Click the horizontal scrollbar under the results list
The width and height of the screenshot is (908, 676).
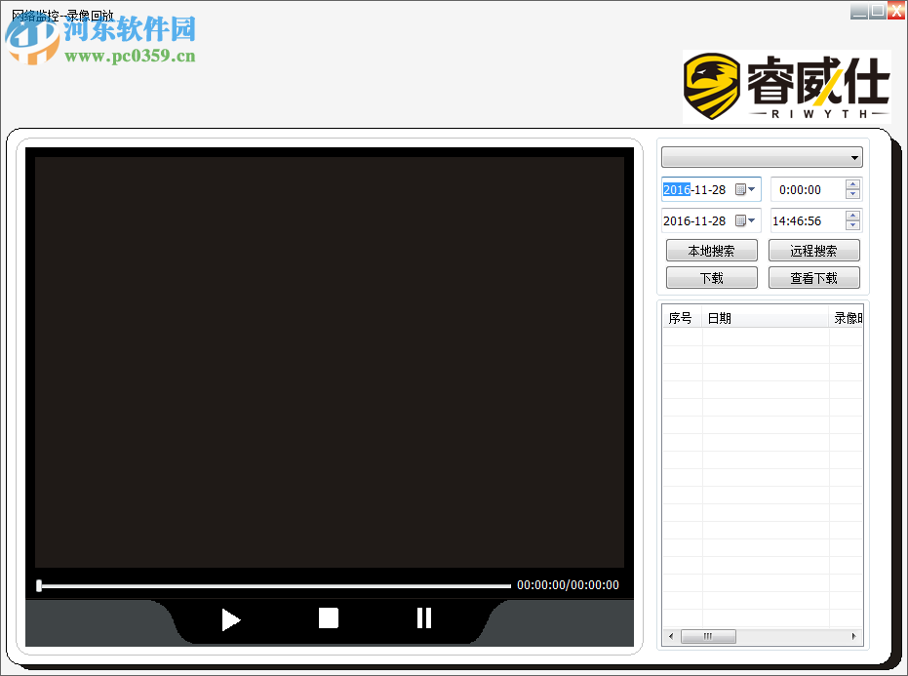pyautogui.click(x=708, y=636)
